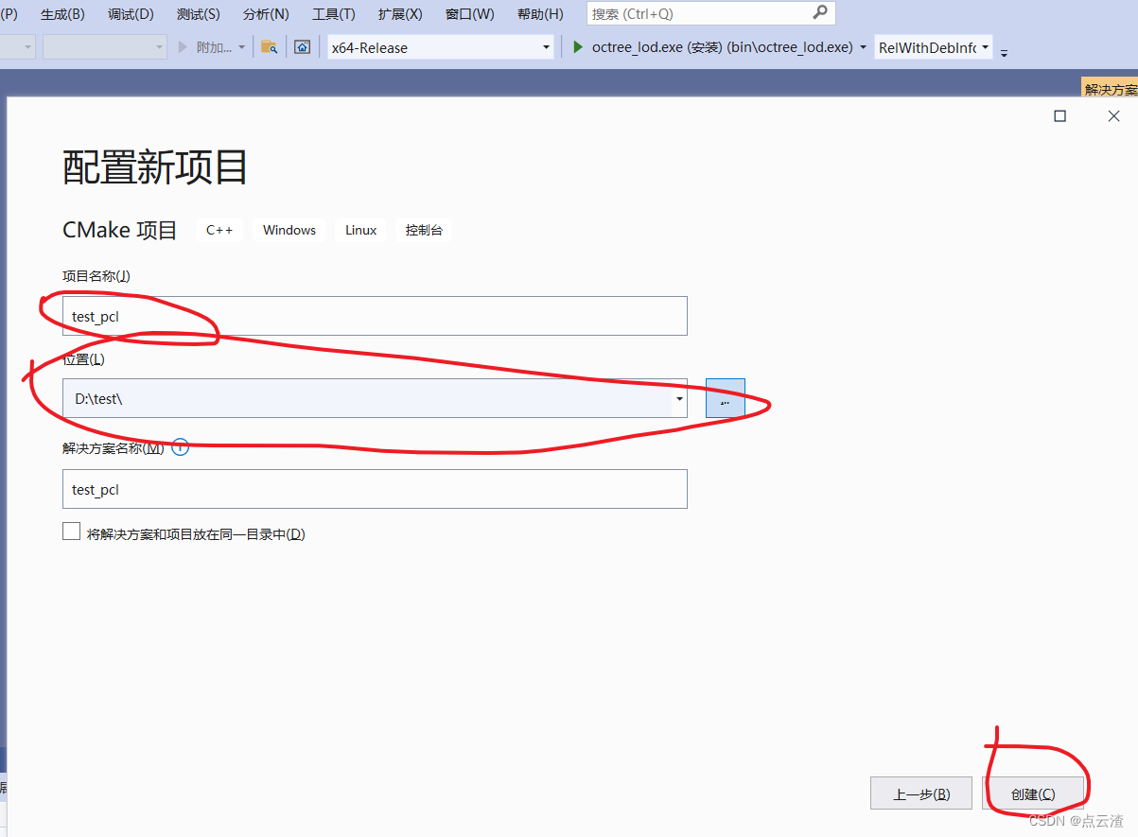The width and height of the screenshot is (1138, 837).
Task: Click the info icon beside 解决方案名称
Action: (180, 446)
